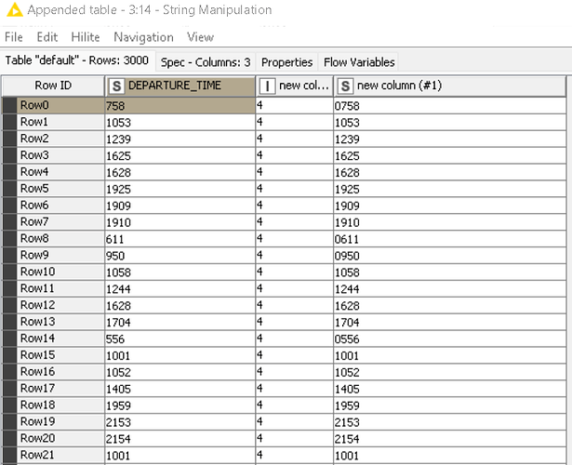Viewport: 572px width, 465px height.
Task: Click new column (#1) cell 1910 in Row7
Action: click(x=449, y=222)
